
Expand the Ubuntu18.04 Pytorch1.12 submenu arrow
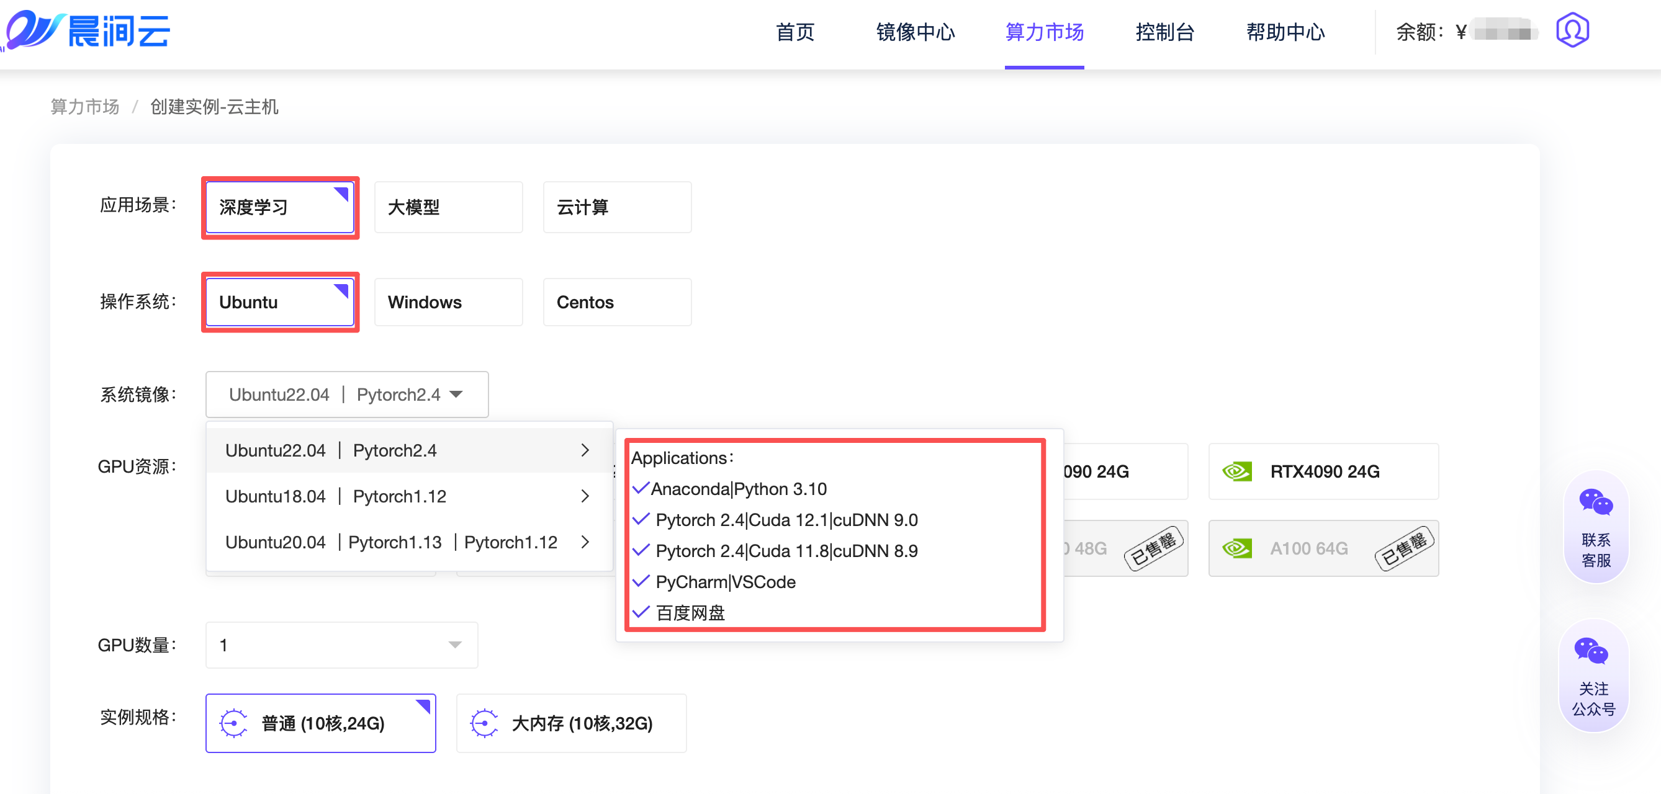coord(585,496)
